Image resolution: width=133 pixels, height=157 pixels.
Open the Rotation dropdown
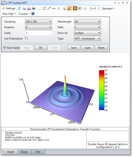(x=38, y=27)
